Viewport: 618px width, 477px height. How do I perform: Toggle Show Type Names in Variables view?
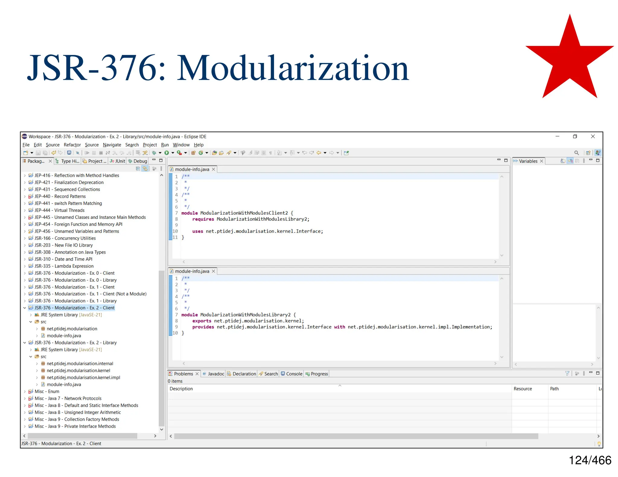(x=563, y=161)
